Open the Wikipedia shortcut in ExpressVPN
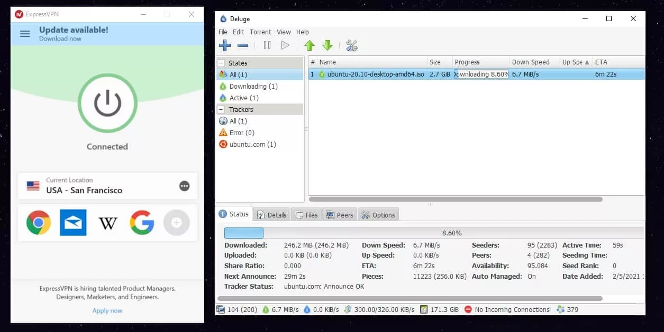Viewport: 664px width, 332px height. point(107,223)
